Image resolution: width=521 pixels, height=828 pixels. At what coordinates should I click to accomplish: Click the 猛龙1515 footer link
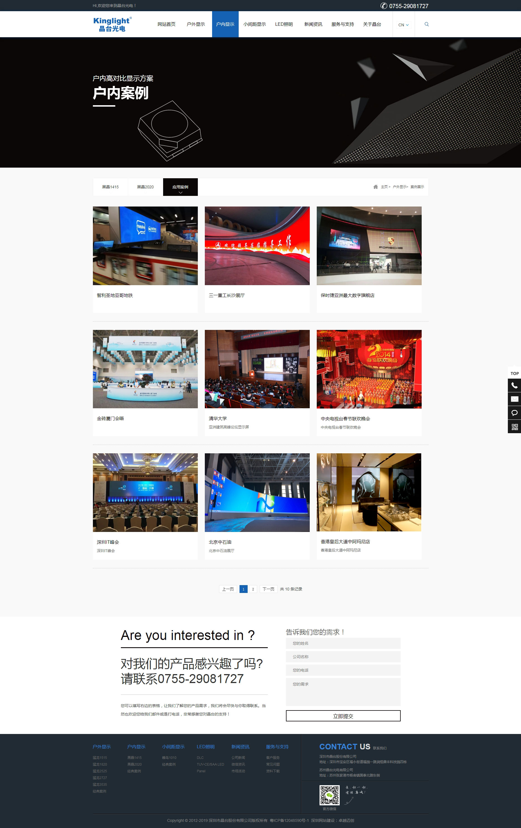[100, 757]
